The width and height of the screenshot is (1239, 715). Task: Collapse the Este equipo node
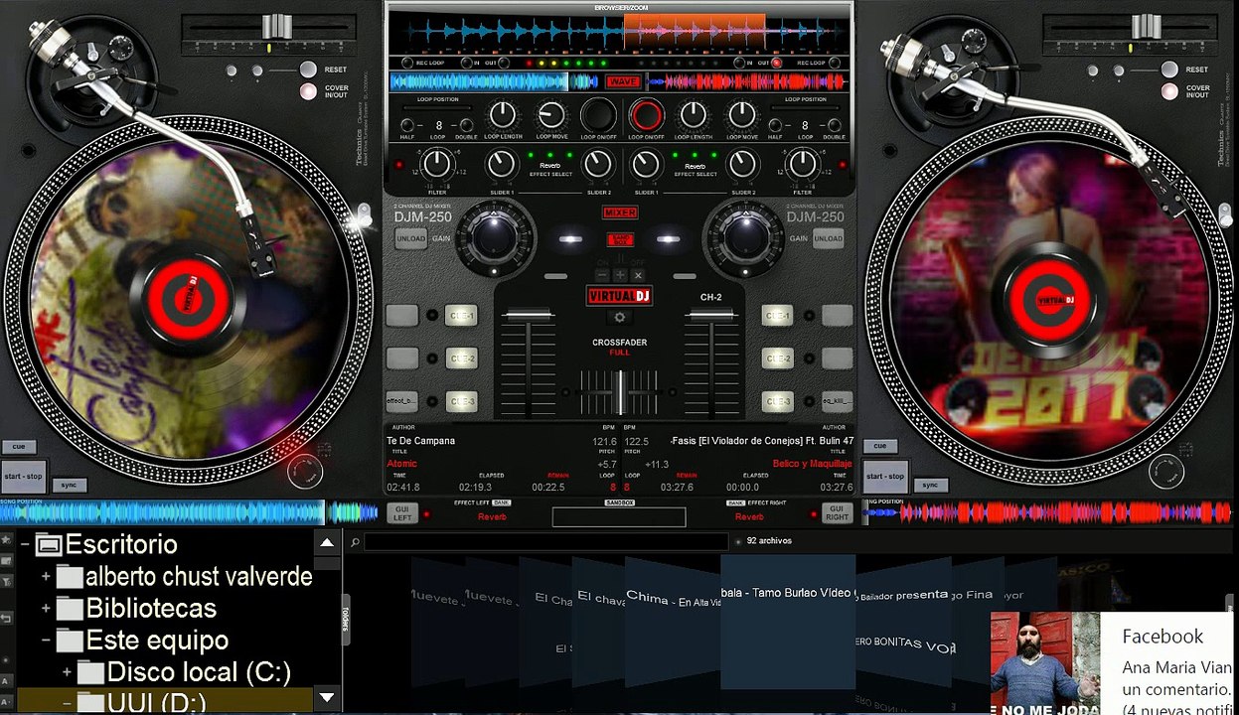(46, 640)
